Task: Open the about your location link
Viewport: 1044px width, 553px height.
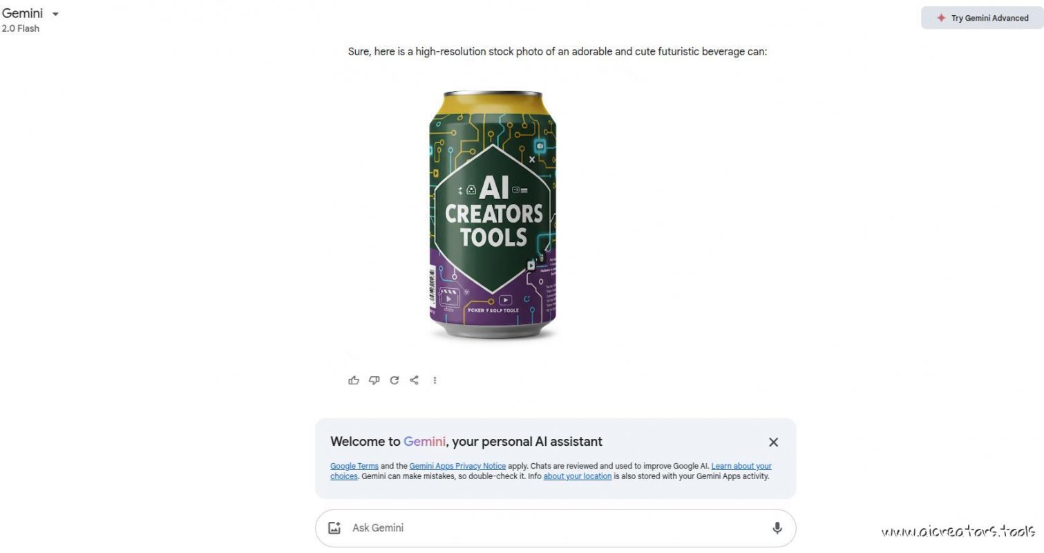Action: [577, 476]
